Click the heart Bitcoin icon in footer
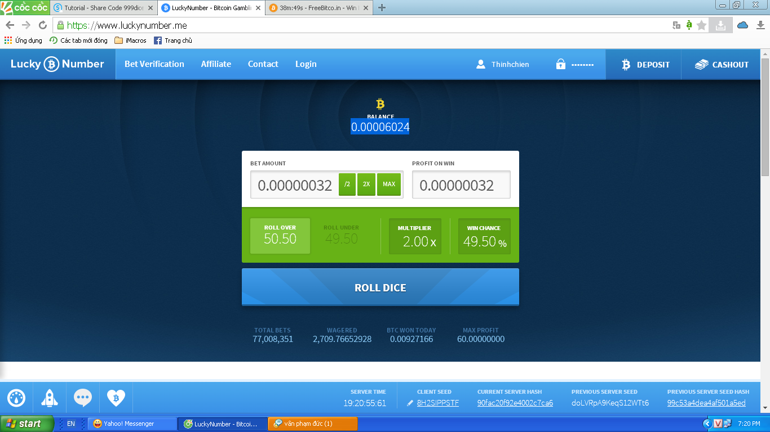This screenshot has height=432, width=770. (x=116, y=398)
